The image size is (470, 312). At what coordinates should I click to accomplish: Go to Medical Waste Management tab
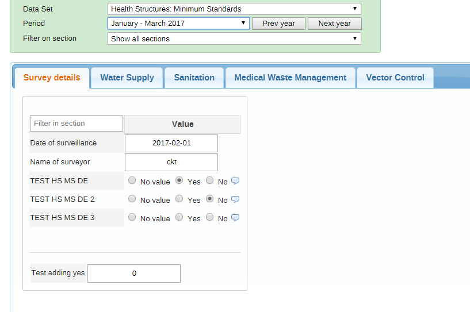click(x=290, y=78)
